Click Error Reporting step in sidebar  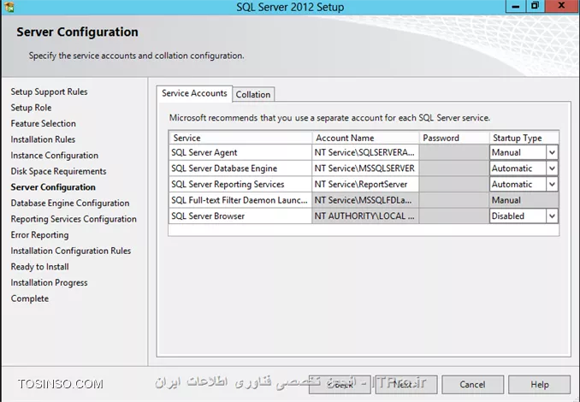[39, 235]
